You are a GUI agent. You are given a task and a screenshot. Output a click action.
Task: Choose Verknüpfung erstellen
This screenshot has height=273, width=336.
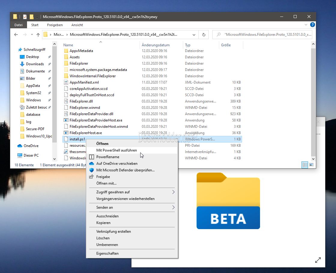coord(132,232)
